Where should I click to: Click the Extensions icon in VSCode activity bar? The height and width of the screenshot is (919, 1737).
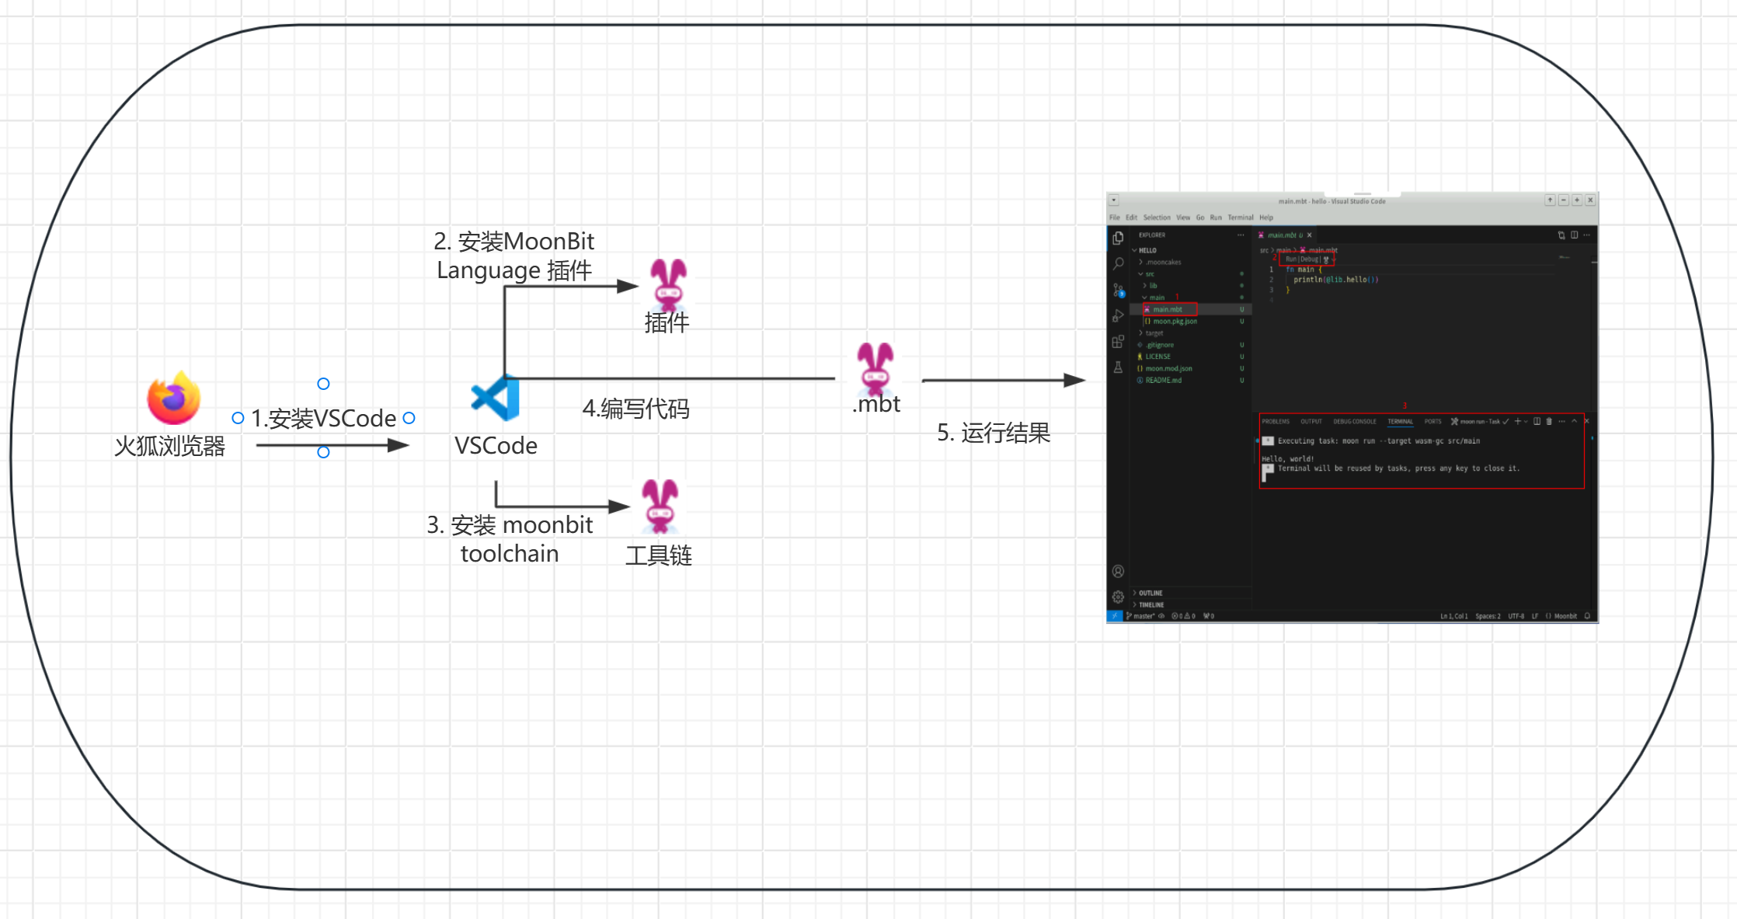tap(1118, 341)
